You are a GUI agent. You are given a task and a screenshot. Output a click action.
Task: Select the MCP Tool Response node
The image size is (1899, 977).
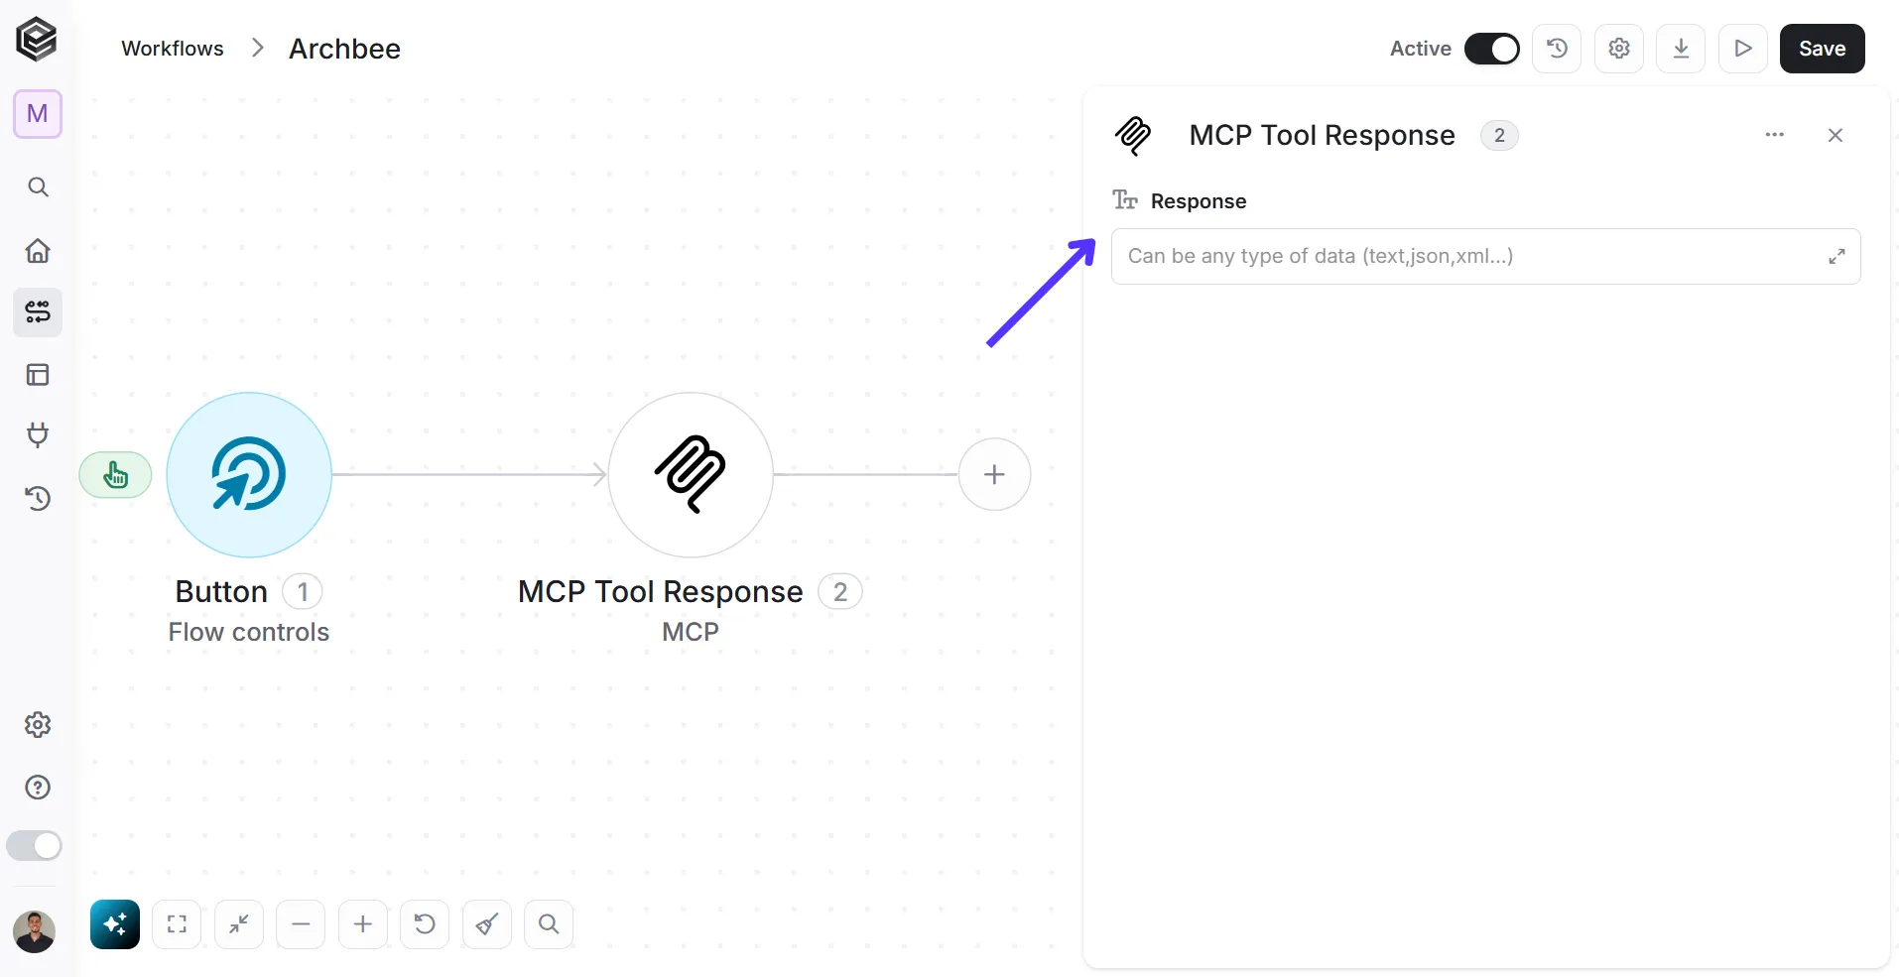[x=691, y=475]
